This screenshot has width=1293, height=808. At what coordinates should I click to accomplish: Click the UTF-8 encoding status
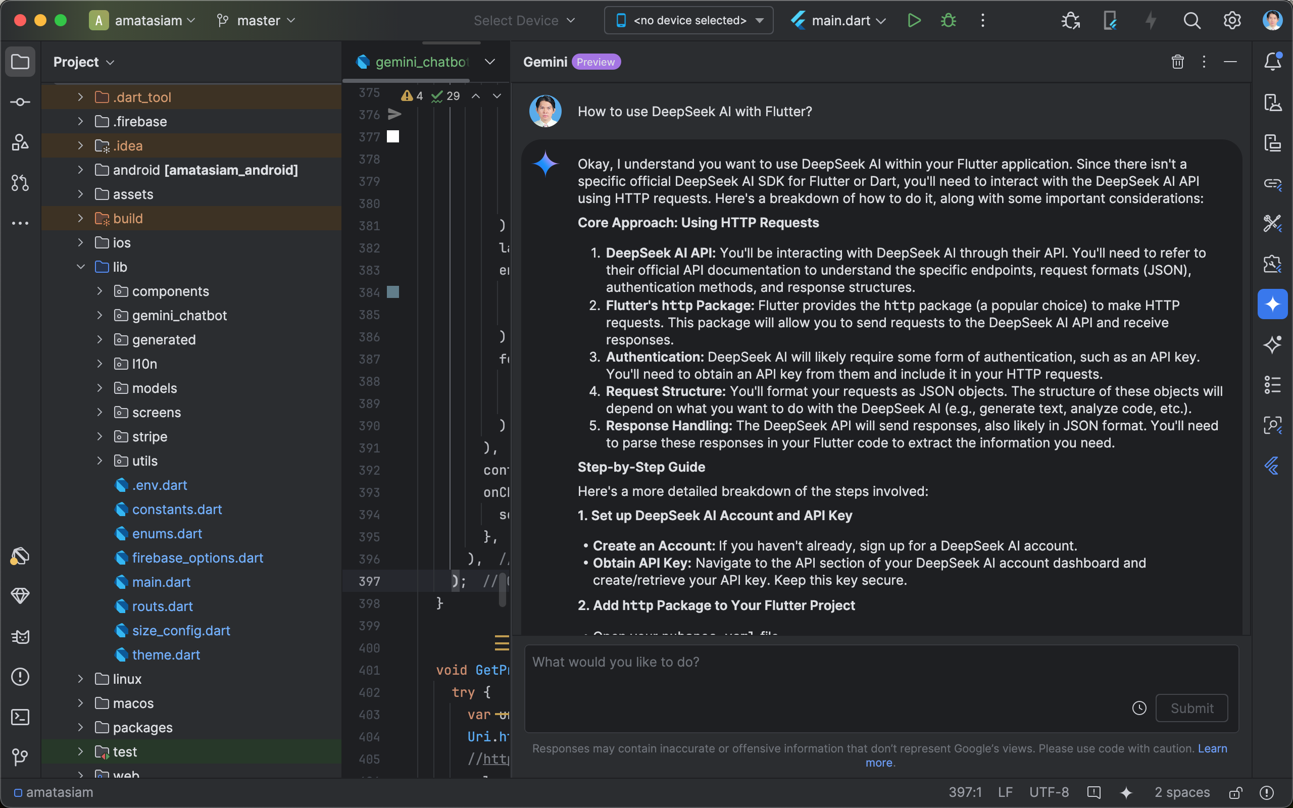coord(1049,792)
